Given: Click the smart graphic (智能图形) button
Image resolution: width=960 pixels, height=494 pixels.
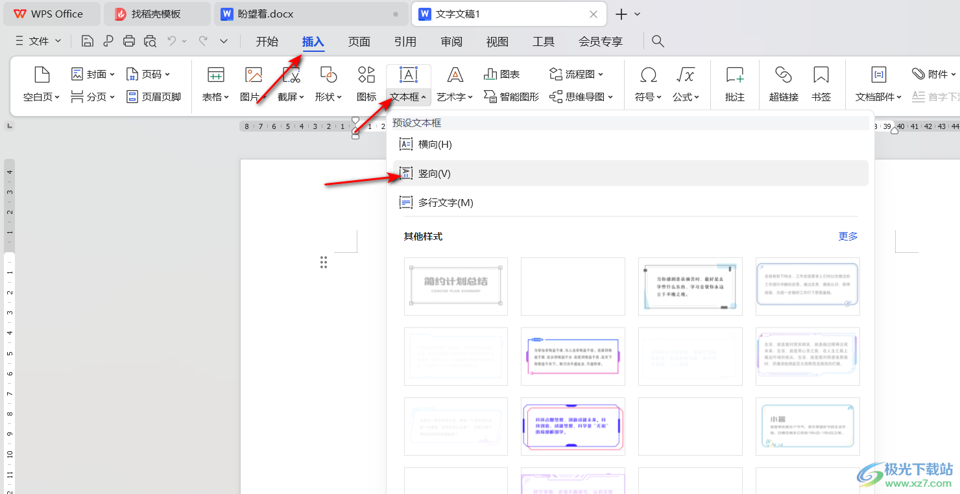Looking at the screenshot, I should 510,97.
